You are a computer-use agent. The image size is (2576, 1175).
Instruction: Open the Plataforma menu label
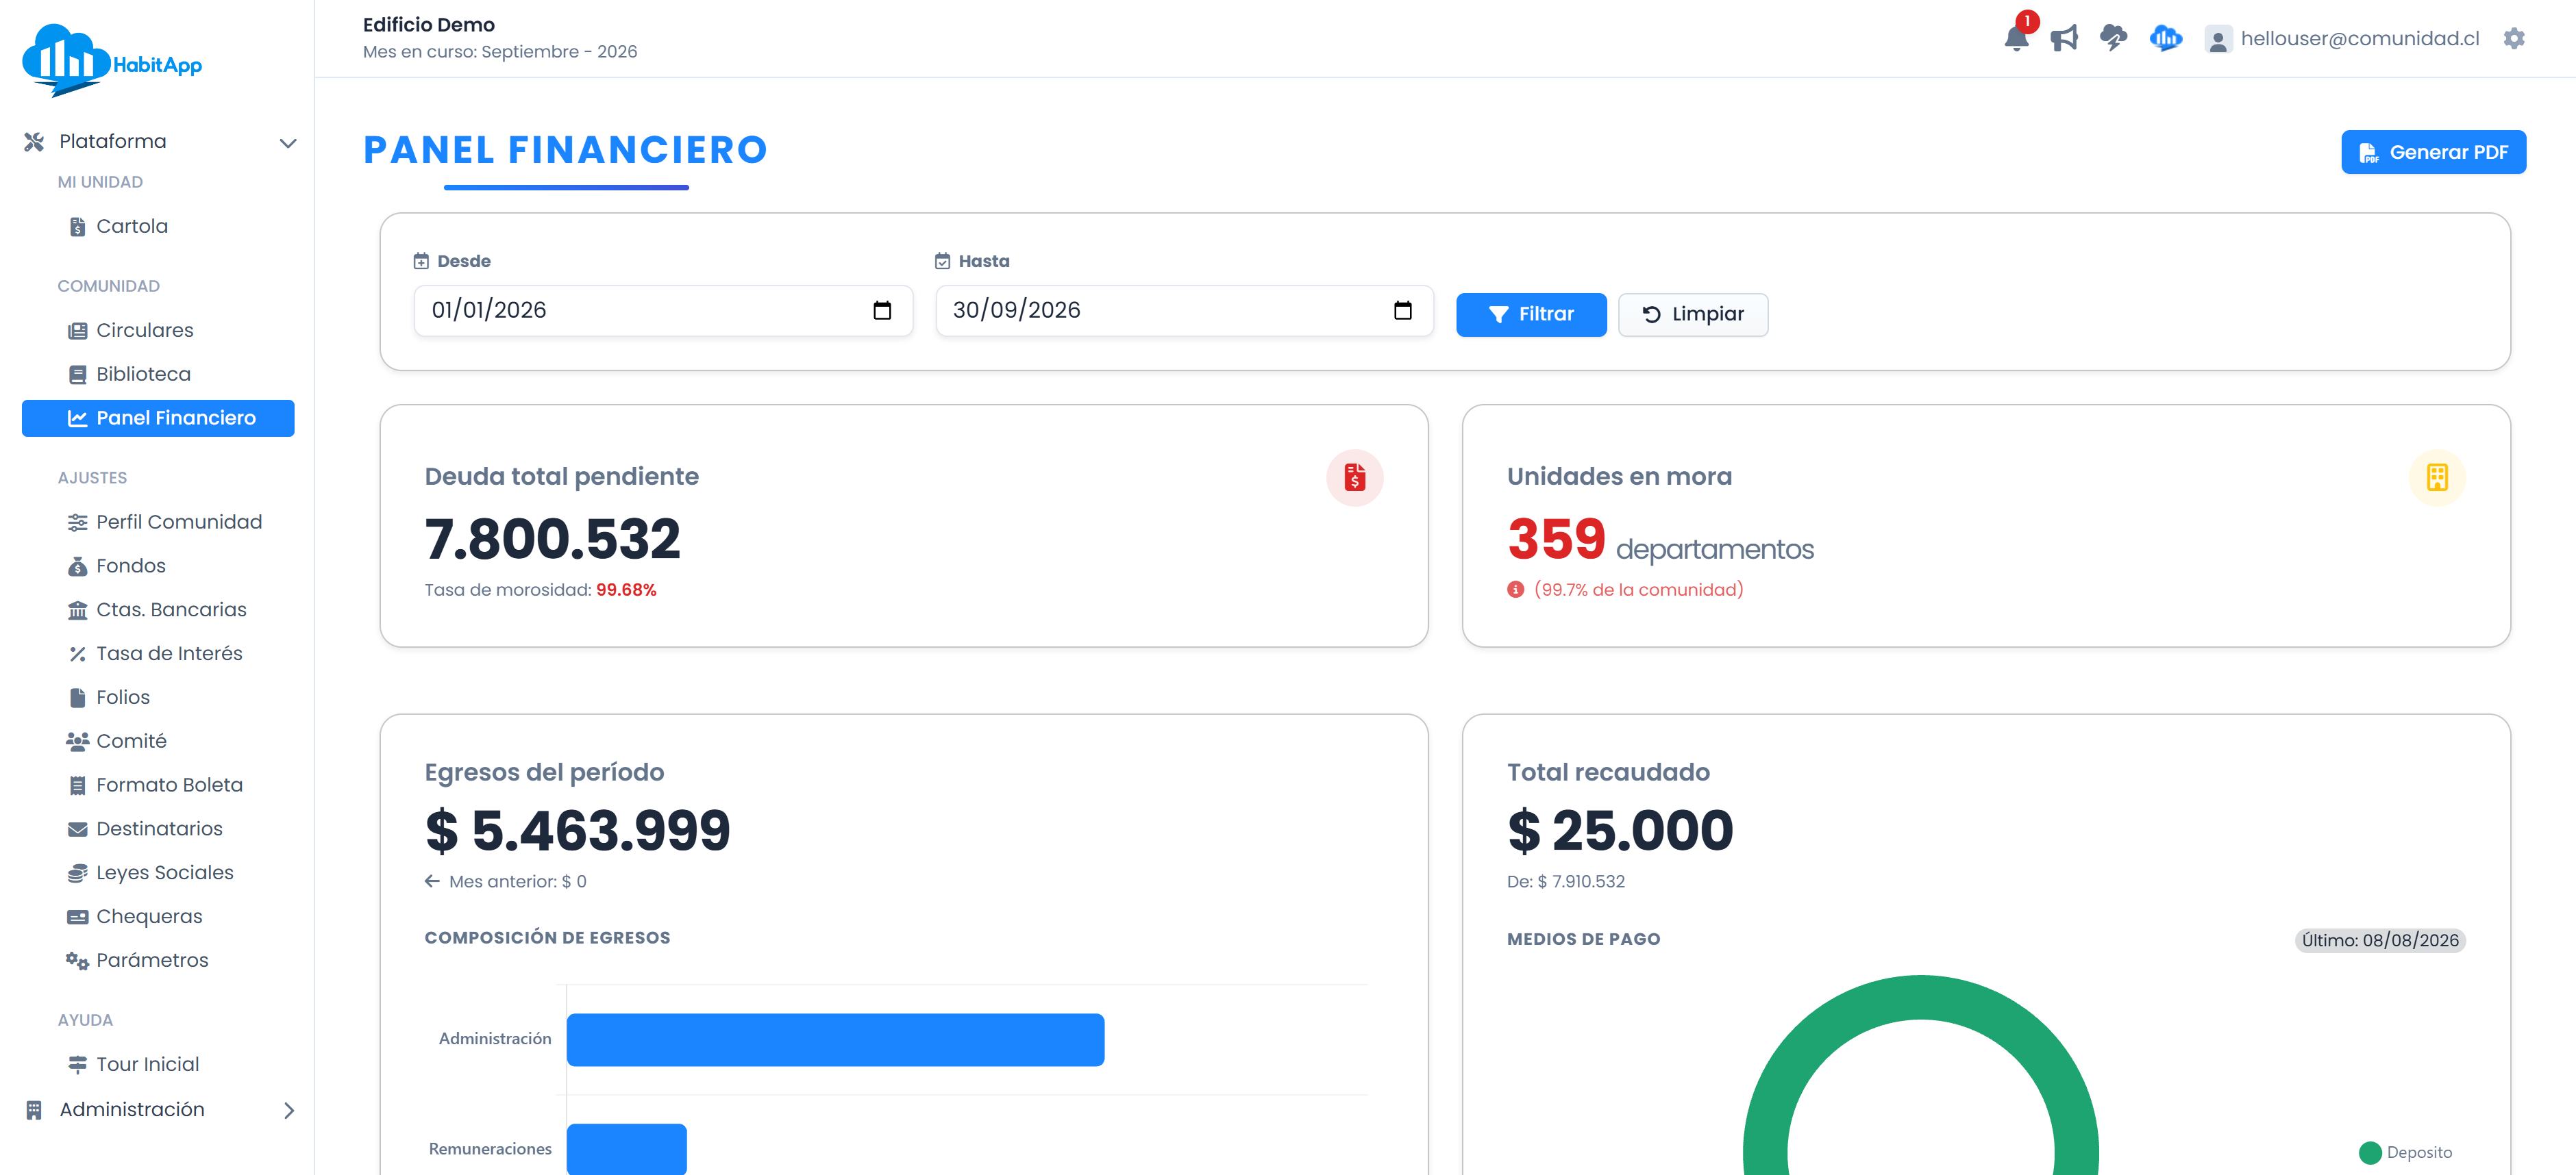[x=113, y=142]
